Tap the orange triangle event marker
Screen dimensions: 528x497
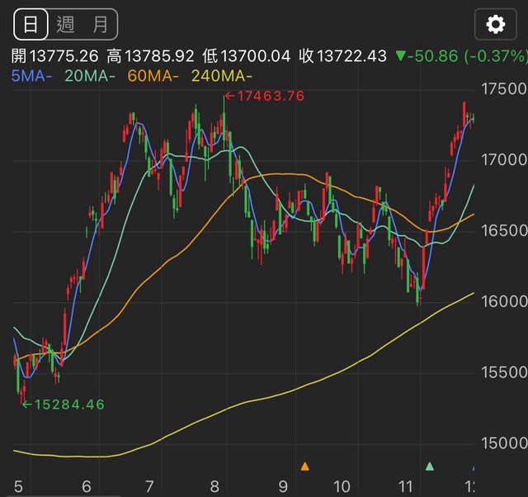[304, 466]
